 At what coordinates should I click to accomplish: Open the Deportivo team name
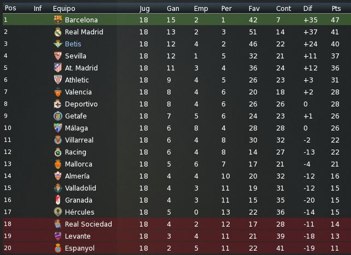coord(81,104)
